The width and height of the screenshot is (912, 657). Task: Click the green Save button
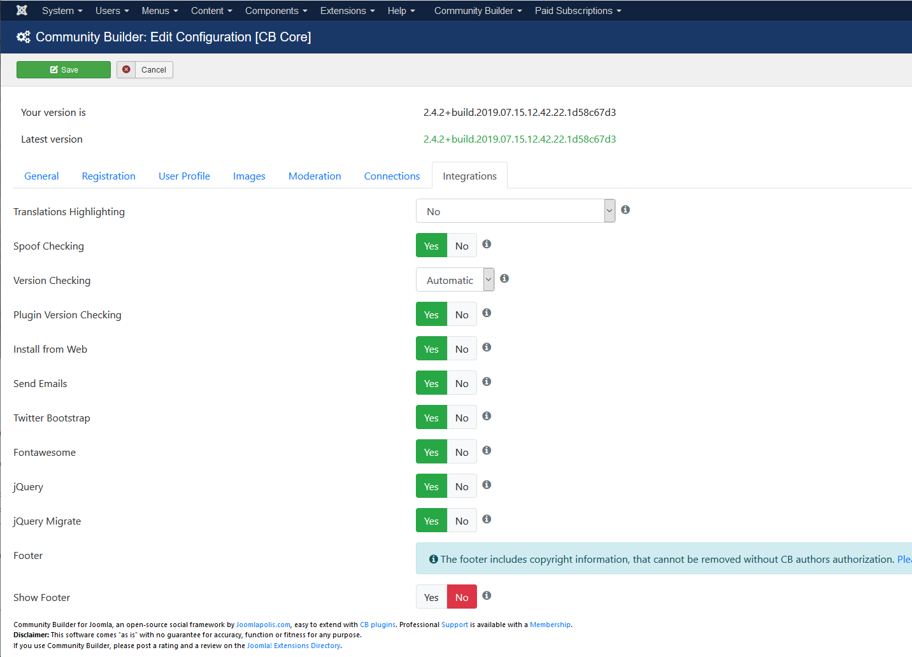click(x=64, y=69)
